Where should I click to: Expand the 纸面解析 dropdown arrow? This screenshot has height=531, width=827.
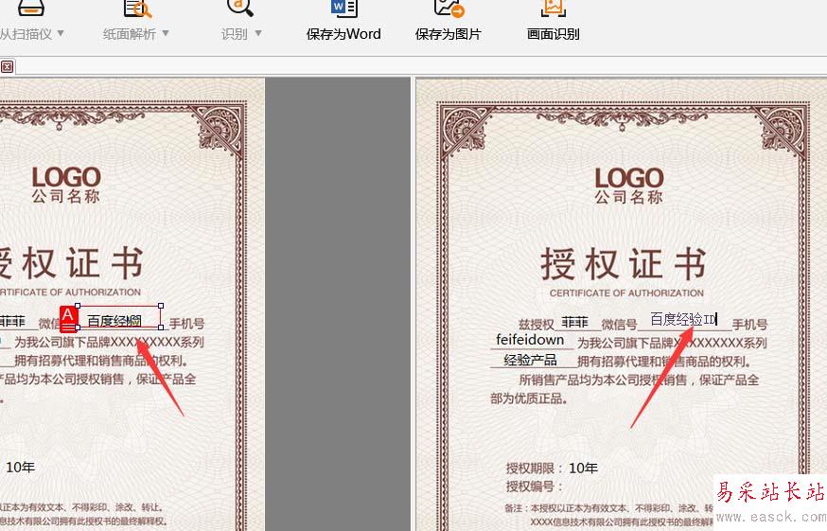[166, 33]
